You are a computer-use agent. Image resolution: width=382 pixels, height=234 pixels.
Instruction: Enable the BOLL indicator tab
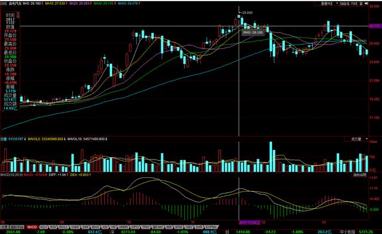64,227
